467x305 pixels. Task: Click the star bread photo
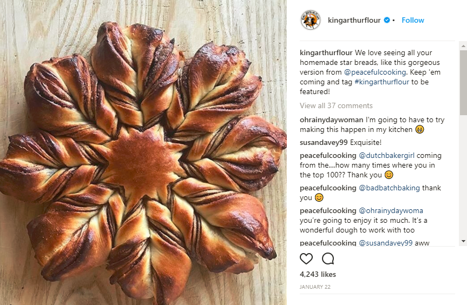pyautogui.click(x=143, y=152)
